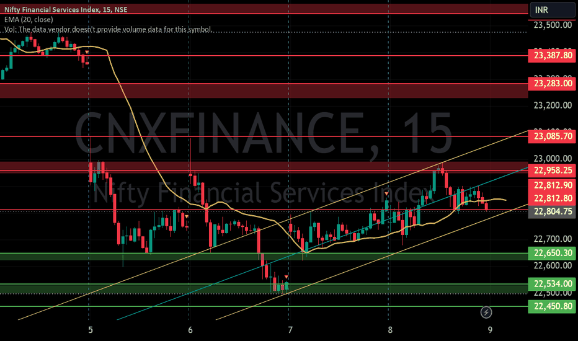Click the date 8 on time axis
Image resolution: width=578 pixels, height=341 pixels.
point(390,330)
